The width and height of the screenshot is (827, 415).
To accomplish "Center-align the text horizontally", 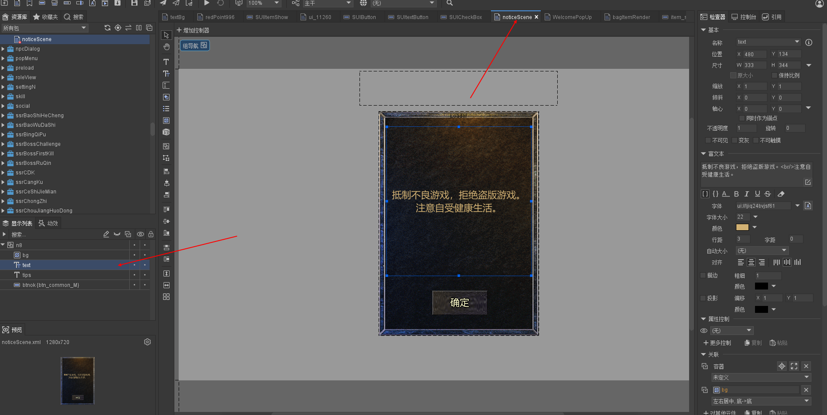I will click(751, 262).
